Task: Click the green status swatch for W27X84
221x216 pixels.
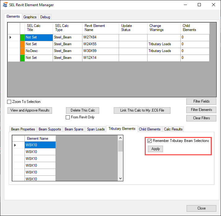Action: tap(22, 37)
